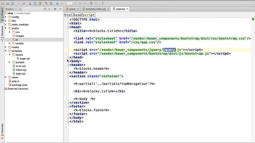This screenshot has width=255, height=143.
Task: Open app.js in the project tree
Action: 14,81
